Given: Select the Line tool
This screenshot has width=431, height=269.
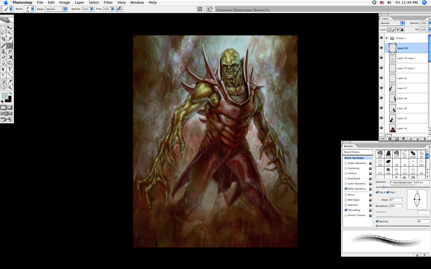Looking at the screenshot, I should pyautogui.click(x=10, y=75).
